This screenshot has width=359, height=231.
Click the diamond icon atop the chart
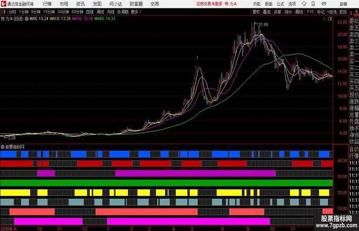(x=324, y=19)
